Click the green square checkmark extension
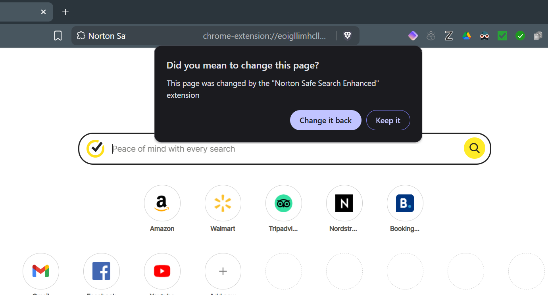The height and width of the screenshot is (295, 548). click(502, 36)
